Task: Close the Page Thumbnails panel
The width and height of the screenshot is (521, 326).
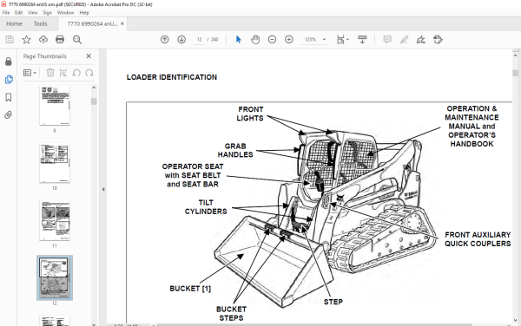Action: pyautogui.click(x=89, y=56)
